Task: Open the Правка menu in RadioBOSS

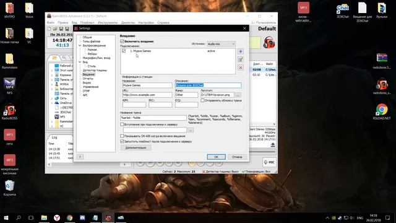Action: click(x=63, y=22)
